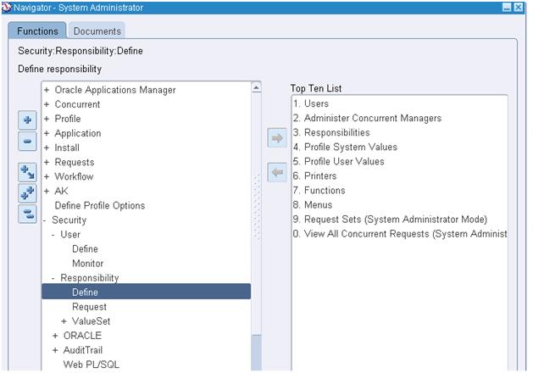The height and width of the screenshot is (373, 533).
Task: Expand the AuditTrail node
Action: point(55,350)
